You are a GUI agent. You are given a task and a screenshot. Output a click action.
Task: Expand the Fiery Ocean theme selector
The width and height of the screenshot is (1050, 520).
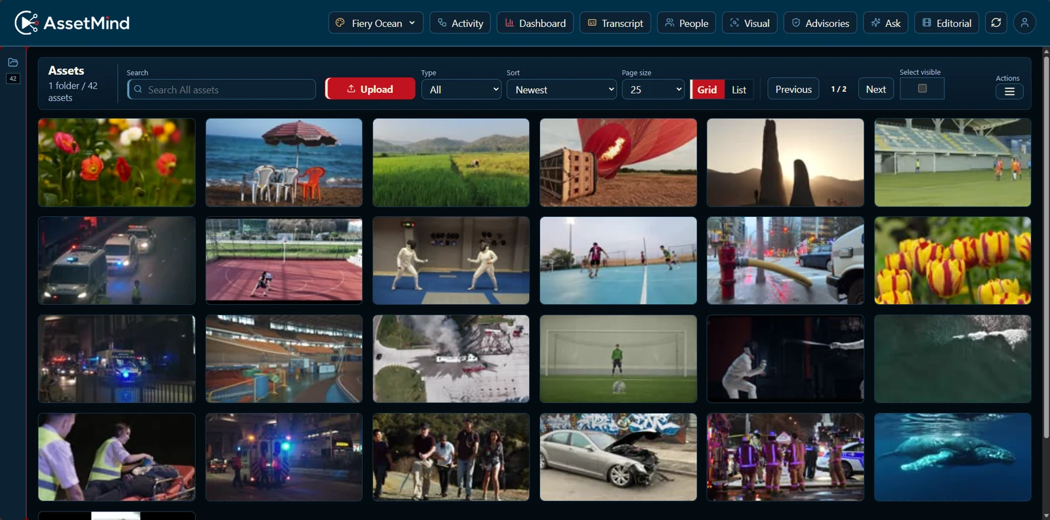click(375, 23)
